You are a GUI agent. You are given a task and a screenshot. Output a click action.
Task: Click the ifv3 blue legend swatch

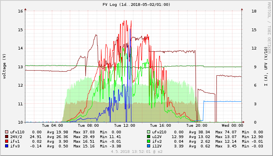tap(7, 146)
